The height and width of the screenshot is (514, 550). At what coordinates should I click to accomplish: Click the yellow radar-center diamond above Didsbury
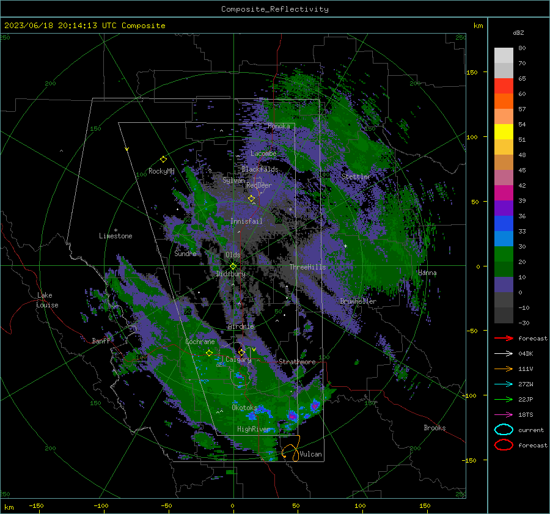[233, 266]
